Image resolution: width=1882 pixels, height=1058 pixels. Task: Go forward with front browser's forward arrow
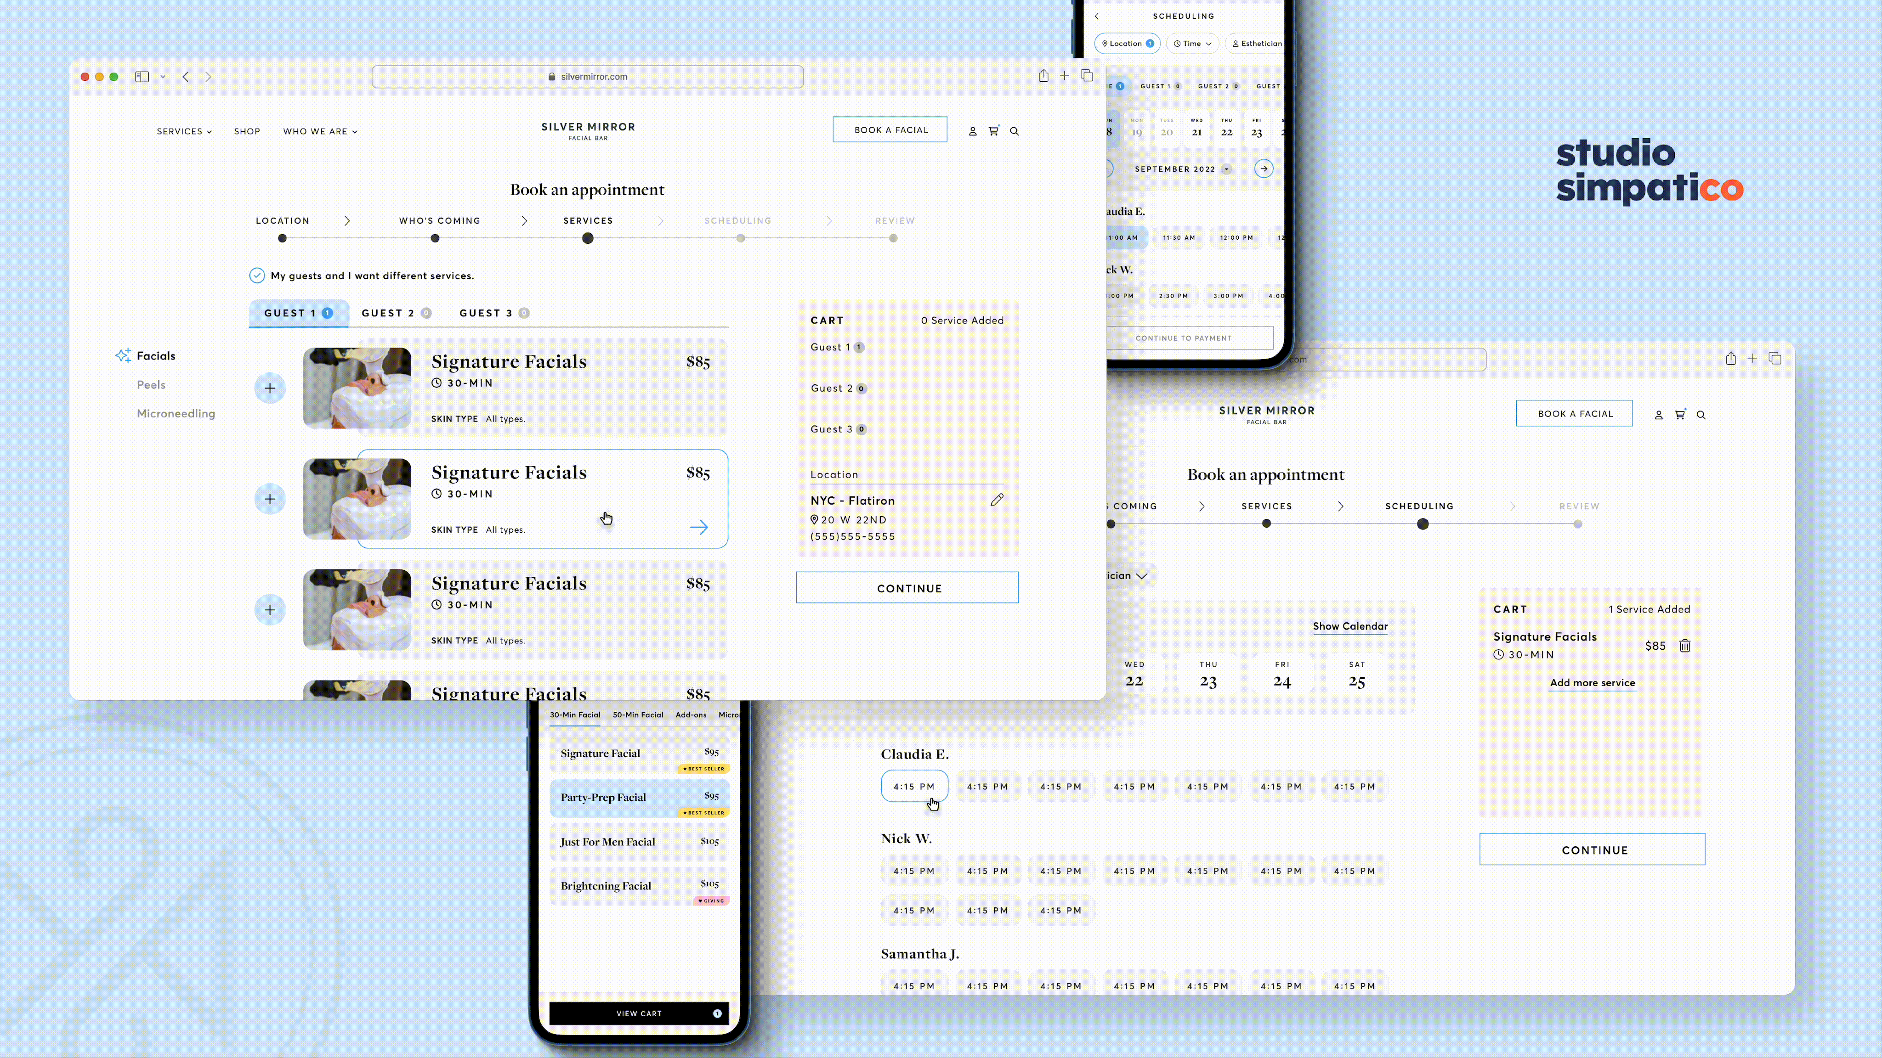(208, 77)
